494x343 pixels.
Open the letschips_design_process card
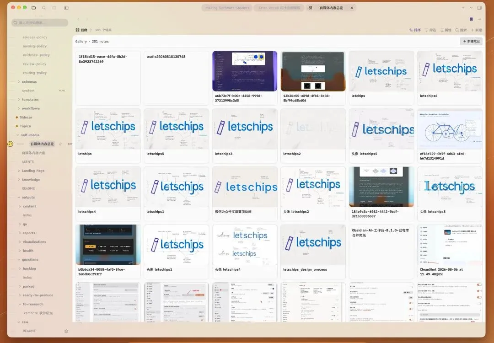(x=313, y=252)
